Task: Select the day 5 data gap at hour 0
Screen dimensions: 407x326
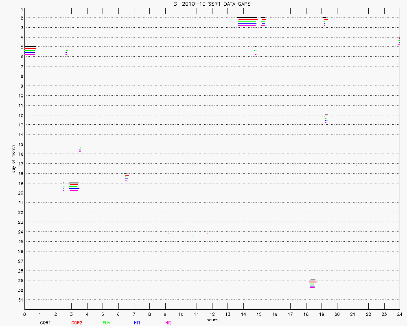Action: pyautogui.click(x=30, y=51)
